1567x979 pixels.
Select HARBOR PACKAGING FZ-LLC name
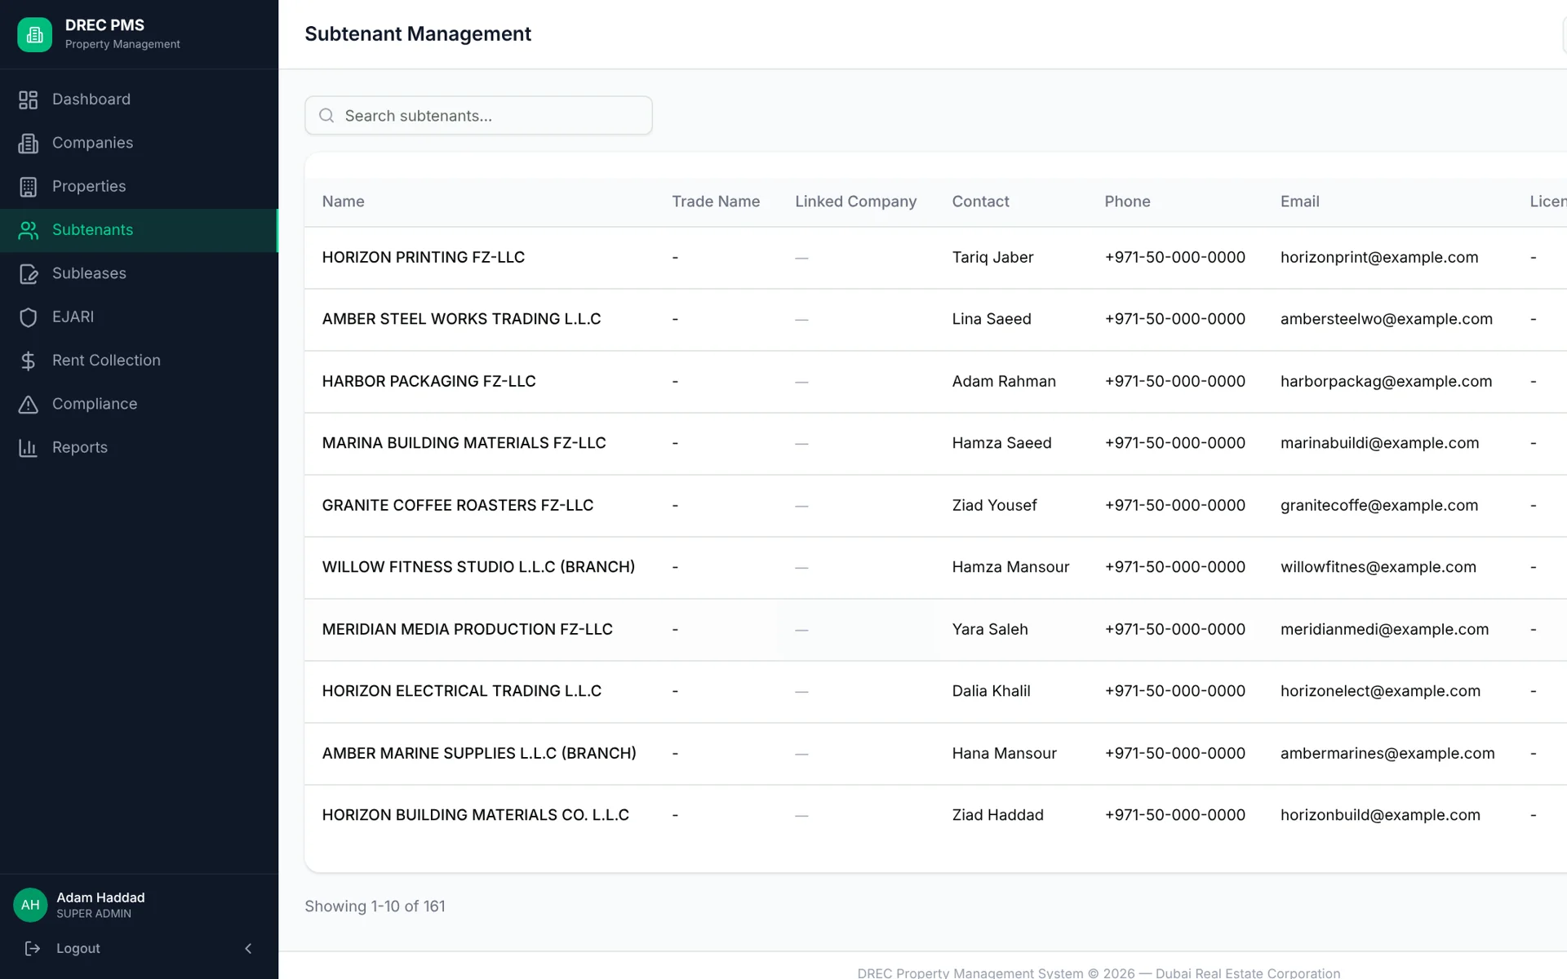tap(428, 381)
